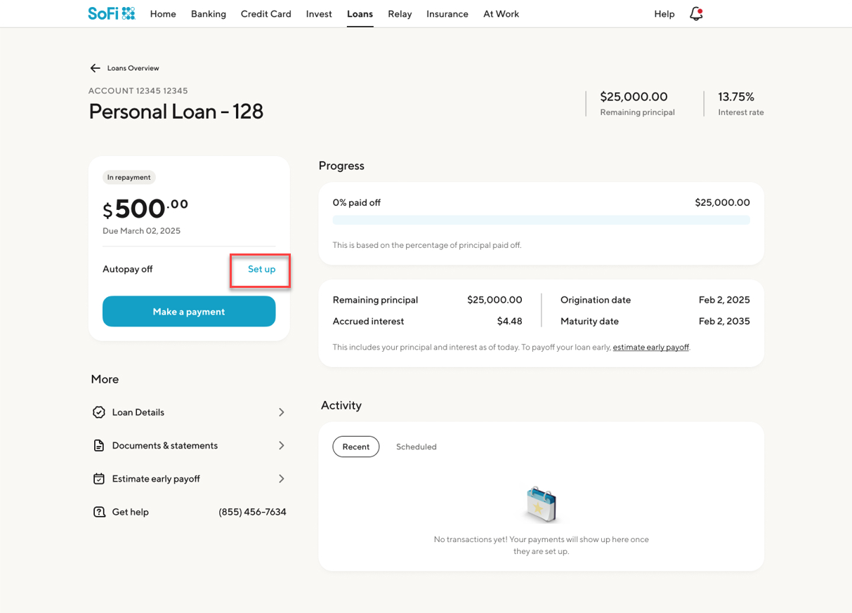The height and width of the screenshot is (613, 852).
Task: Click Set up next to Autopay off
Action: point(261,269)
